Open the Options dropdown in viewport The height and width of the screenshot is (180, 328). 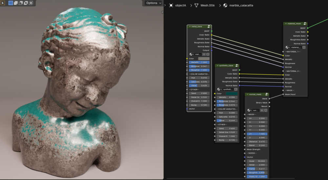pos(154,3)
